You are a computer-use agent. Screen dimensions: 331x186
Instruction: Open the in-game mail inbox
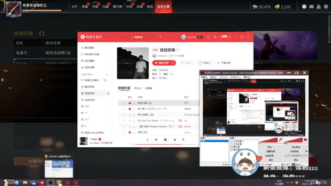[312, 7]
